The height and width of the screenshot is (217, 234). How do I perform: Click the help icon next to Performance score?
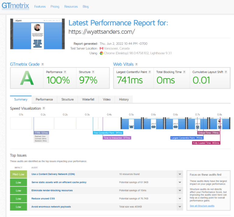point(65,72)
